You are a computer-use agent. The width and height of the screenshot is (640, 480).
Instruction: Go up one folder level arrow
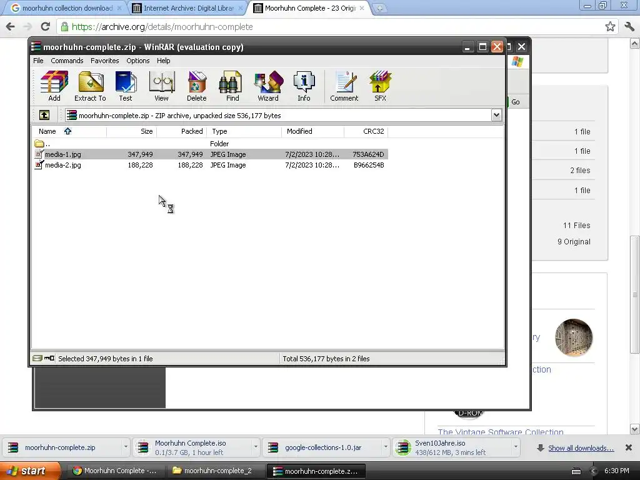tap(44, 115)
